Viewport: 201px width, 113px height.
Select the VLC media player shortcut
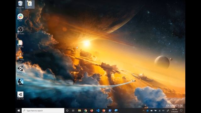(x=20, y=57)
